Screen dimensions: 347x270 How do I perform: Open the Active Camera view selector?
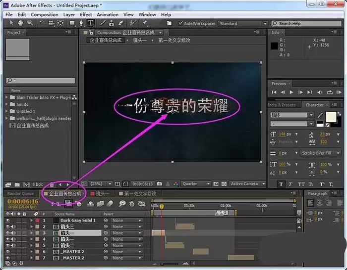pos(247,183)
